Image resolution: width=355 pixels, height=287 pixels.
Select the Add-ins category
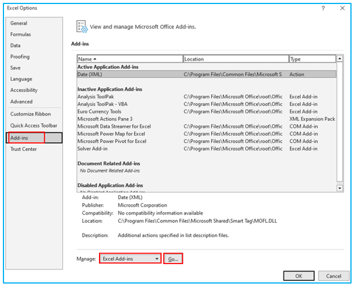(x=34, y=138)
